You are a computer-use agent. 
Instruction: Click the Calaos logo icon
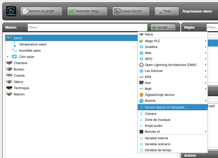coord(11,11)
